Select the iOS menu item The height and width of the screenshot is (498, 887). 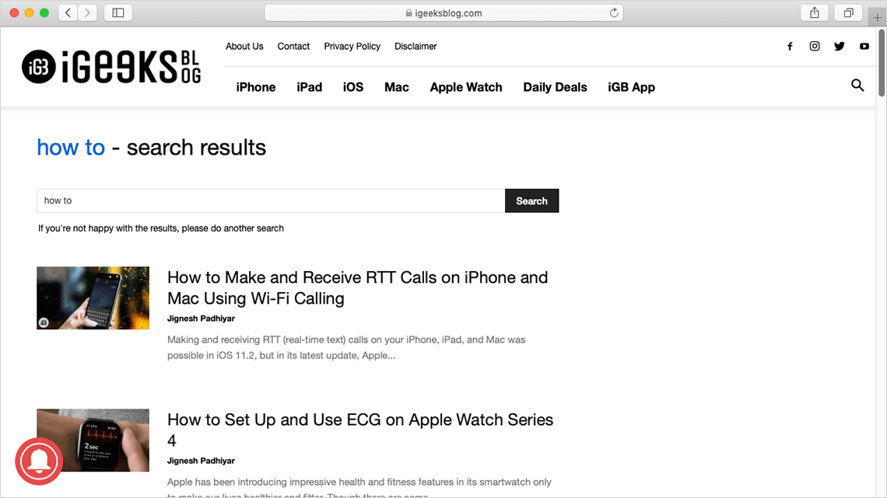point(353,87)
